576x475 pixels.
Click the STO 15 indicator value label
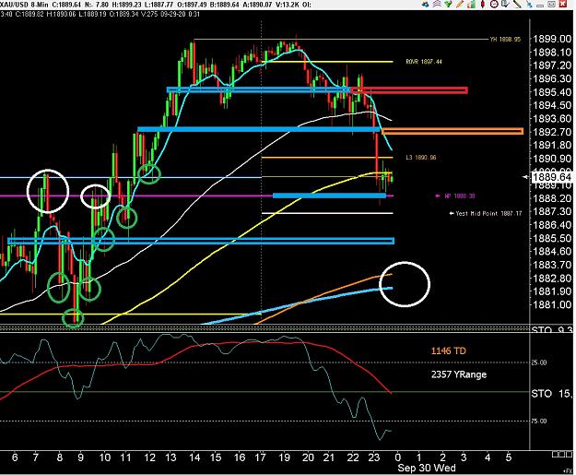pyautogui.click(x=552, y=394)
